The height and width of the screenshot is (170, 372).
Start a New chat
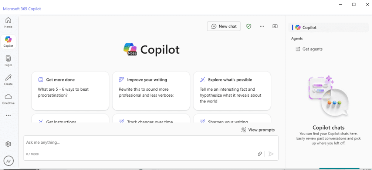[224, 26]
